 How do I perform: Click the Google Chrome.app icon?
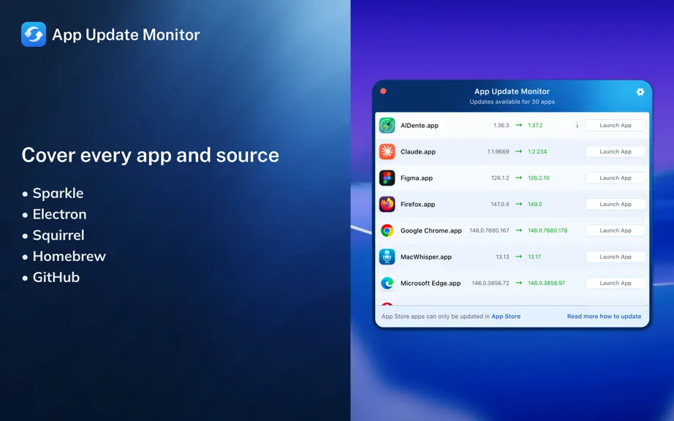click(x=387, y=231)
